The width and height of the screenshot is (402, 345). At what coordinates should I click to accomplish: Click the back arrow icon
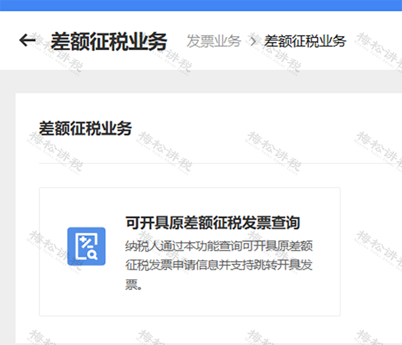(27, 41)
